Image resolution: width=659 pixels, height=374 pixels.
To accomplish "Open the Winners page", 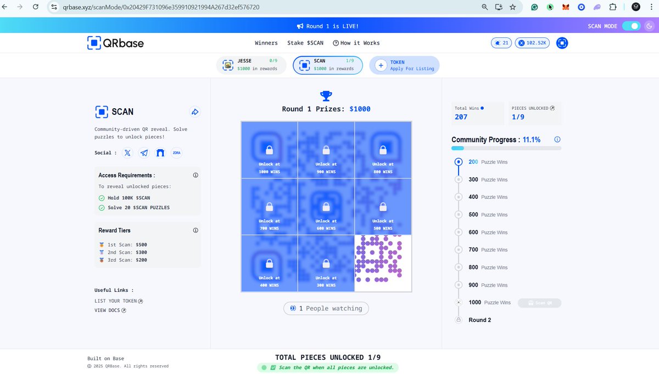I will [266, 43].
